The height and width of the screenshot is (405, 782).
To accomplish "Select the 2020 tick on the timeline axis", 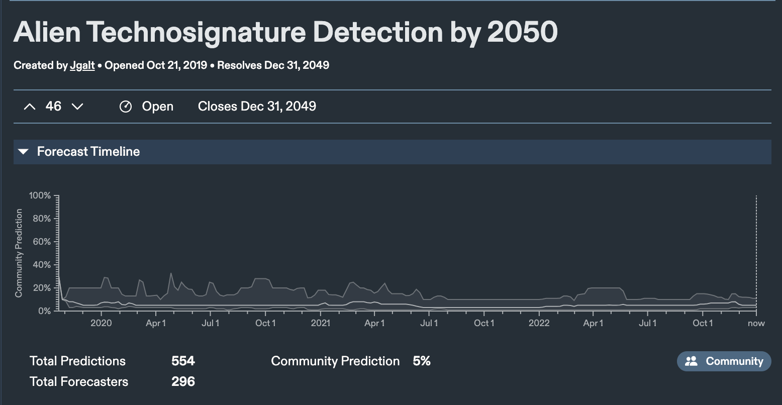I will tap(101, 323).
